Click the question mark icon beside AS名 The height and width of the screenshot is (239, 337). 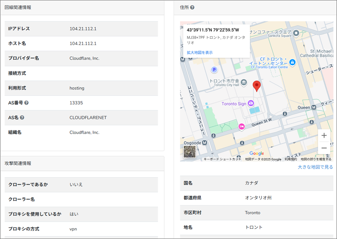[x=22, y=117]
